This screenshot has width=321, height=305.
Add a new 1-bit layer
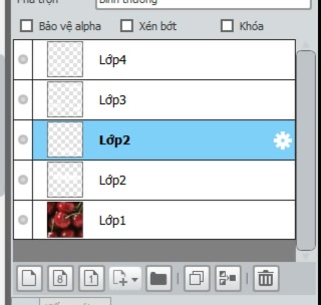(92, 278)
